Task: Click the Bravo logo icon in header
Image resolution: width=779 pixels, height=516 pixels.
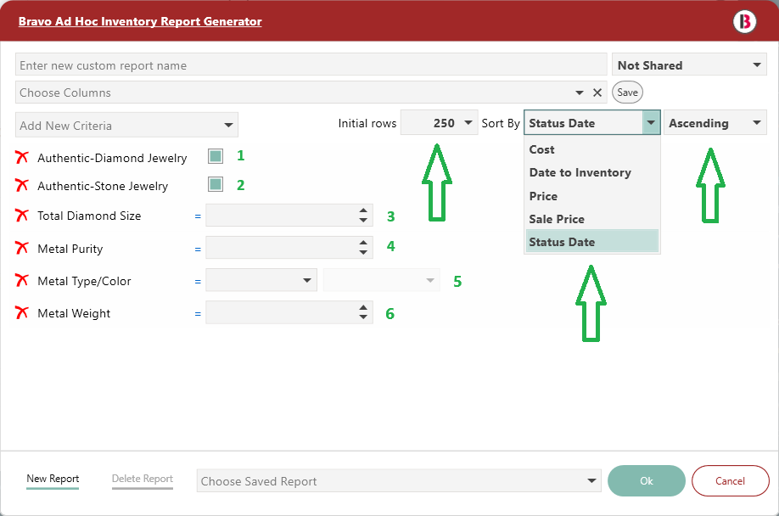Action: click(x=744, y=21)
